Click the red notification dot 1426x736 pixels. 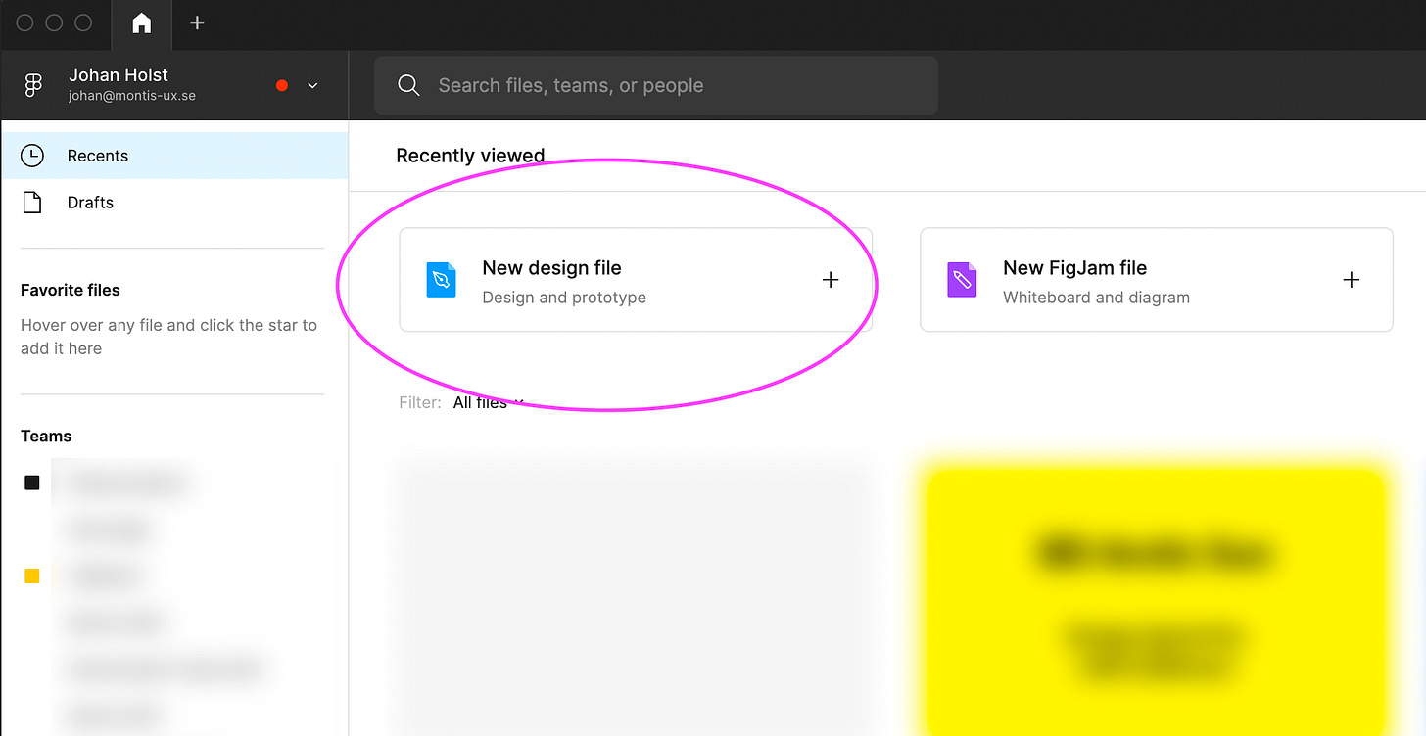tap(282, 85)
